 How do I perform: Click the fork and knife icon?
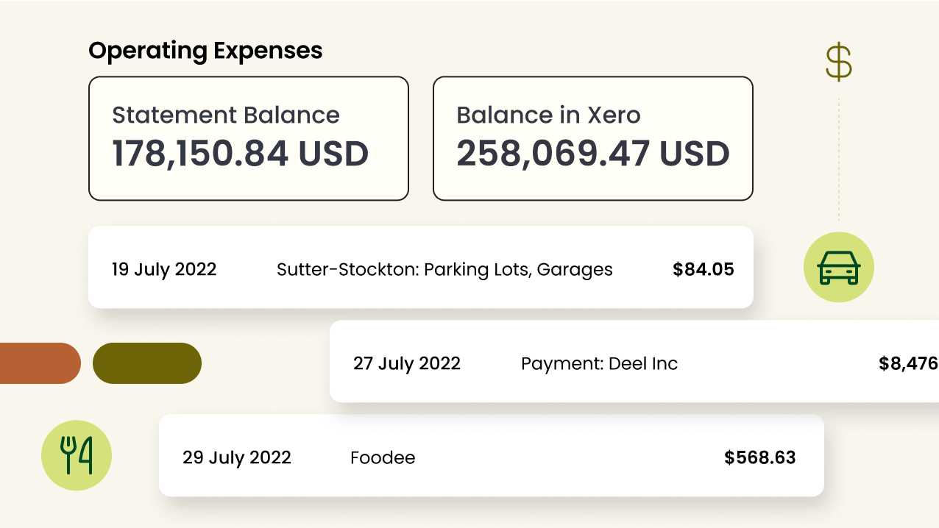77,455
